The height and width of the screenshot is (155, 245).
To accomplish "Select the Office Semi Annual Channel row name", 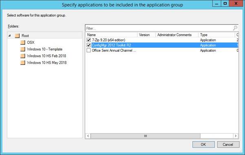I will [x=114, y=50].
